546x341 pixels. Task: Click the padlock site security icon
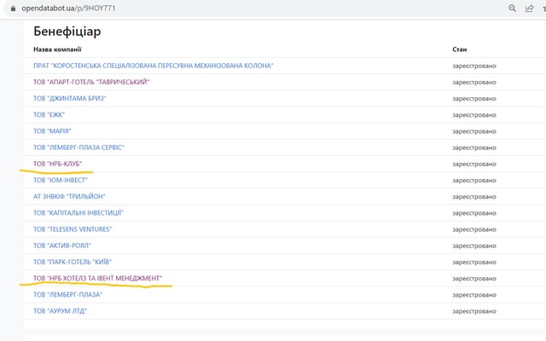click(11, 9)
